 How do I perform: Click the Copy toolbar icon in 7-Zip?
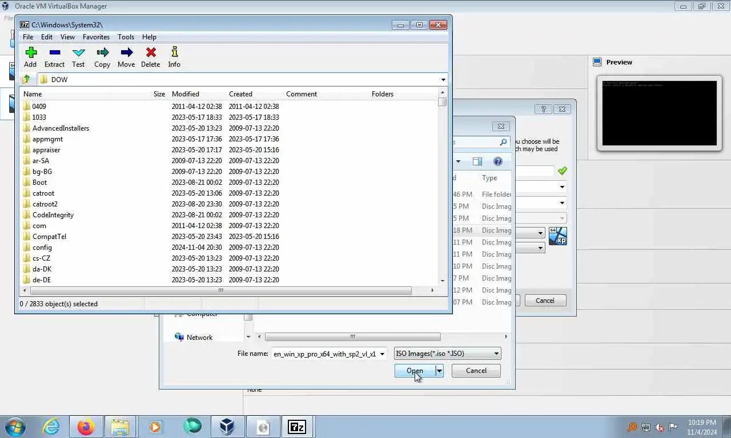(102, 57)
